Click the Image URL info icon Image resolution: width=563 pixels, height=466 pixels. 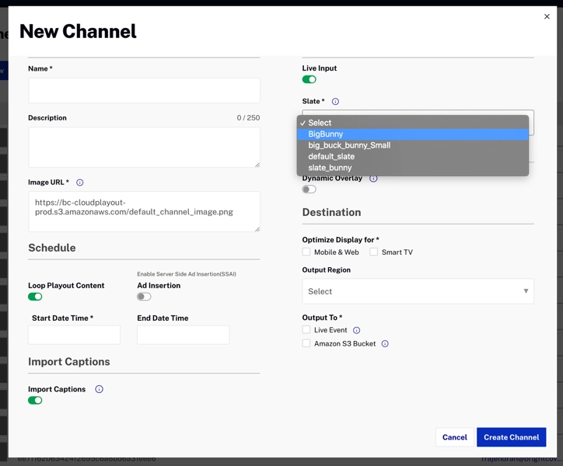point(80,183)
